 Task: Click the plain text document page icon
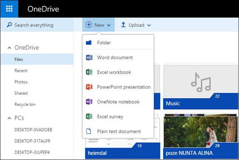pos(88,131)
